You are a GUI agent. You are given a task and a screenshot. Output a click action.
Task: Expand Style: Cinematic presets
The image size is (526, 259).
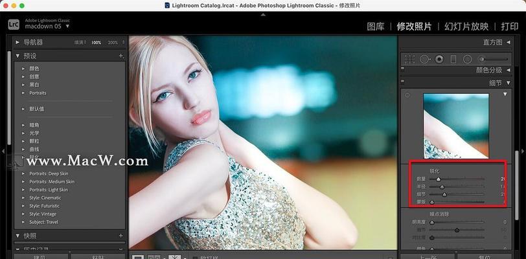point(23,198)
